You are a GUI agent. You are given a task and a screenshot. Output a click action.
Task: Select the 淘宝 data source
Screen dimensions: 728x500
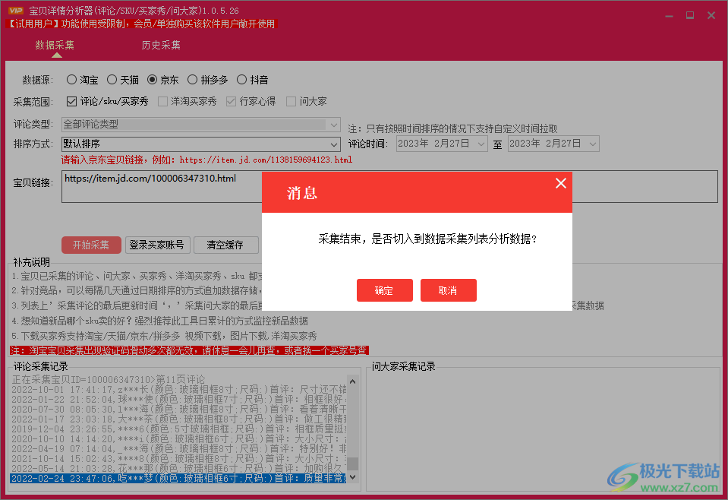[72, 79]
